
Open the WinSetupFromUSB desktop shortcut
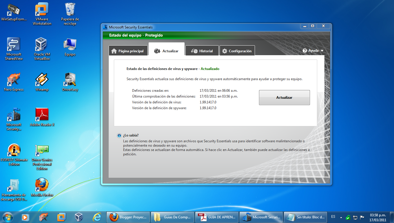click(14, 12)
